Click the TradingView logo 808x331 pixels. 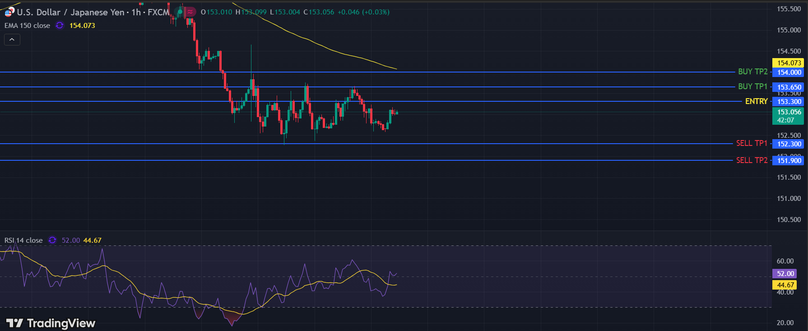51,323
